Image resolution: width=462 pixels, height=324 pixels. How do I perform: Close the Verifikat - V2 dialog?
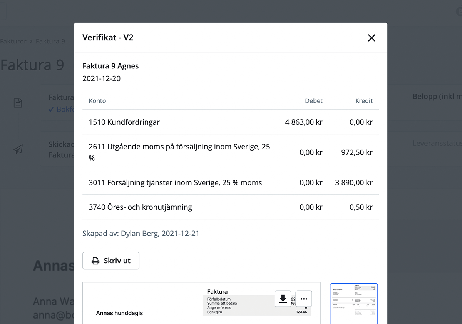click(x=371, y=38)
